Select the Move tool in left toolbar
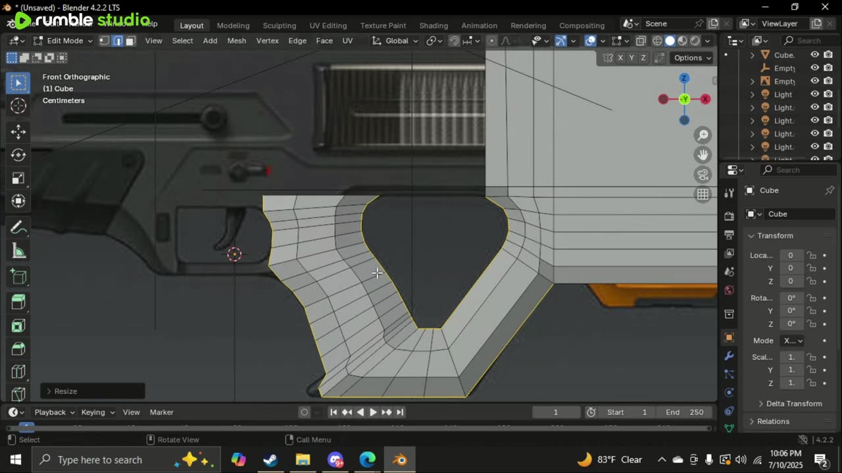This screenshot has width=842, height=473. 18,131
